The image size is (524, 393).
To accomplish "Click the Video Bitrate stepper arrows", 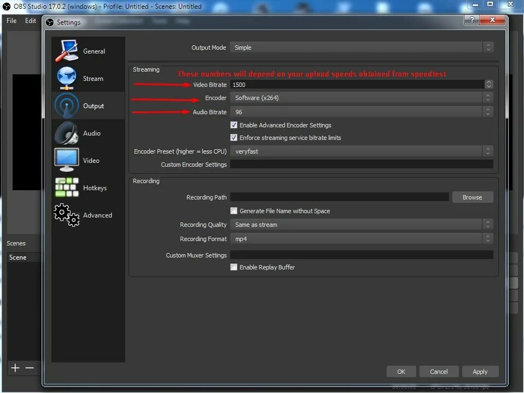I will (488, 85).
